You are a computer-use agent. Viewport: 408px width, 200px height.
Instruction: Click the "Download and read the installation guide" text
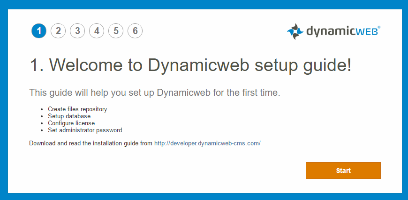(x=91, y=143)
